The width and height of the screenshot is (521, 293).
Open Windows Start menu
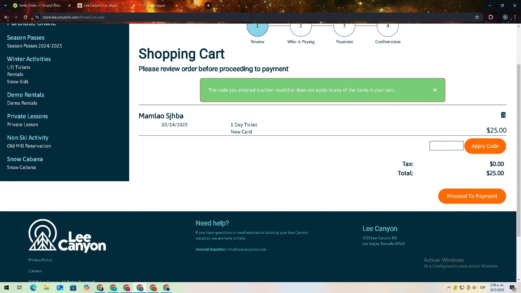click(x=6, y=287)
